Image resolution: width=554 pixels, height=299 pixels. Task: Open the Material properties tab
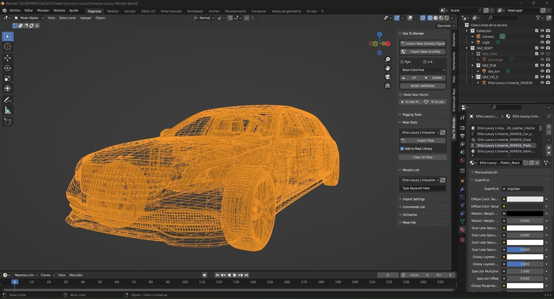pyautogui.click(x=462, y=229)
